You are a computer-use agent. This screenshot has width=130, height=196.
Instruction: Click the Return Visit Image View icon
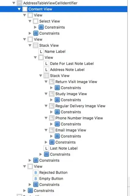[52, 82]
